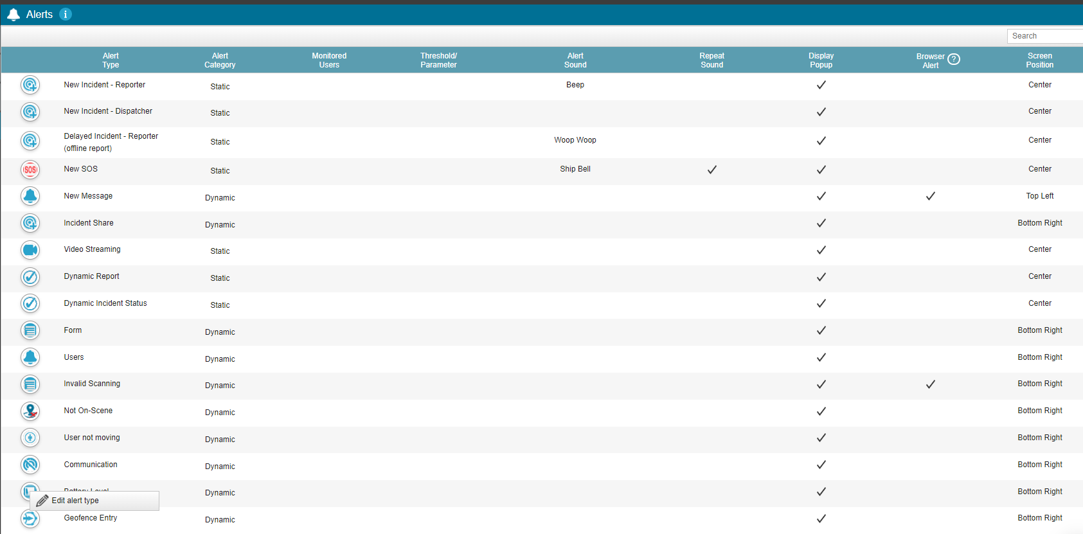This screenshot has height=534, width=1083.
Task: Toggle Browser Alert check for Invalid Scanning
Action: [931, 384]
